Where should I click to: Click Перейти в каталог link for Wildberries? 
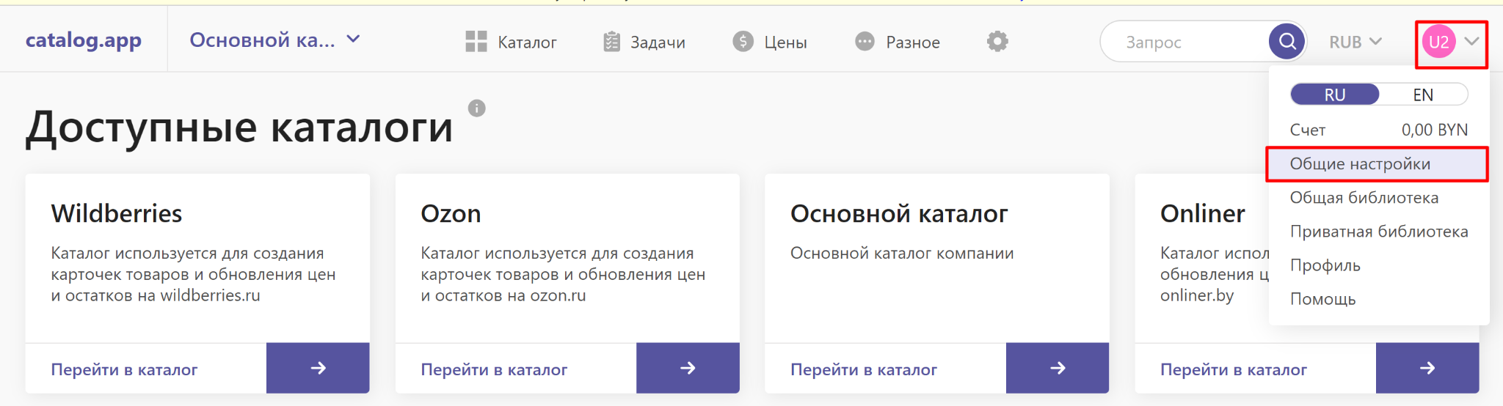[124, 369]
